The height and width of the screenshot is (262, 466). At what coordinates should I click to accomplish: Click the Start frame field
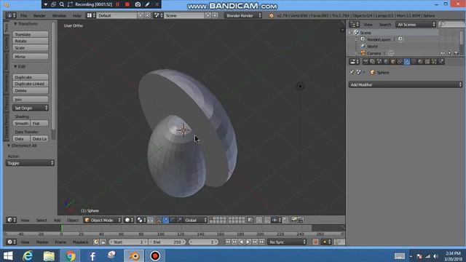pos(128,242)
